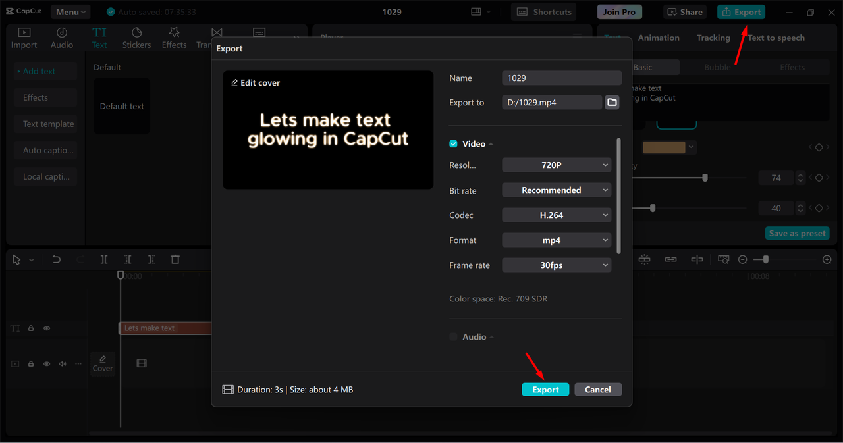843x443 pixels.
Task: Select Effects in the left sidebar
Action: 45,97
